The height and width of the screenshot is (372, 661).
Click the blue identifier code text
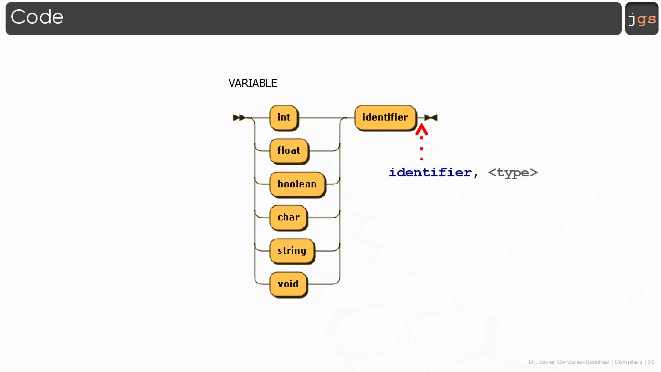click(x=430, y=172)
